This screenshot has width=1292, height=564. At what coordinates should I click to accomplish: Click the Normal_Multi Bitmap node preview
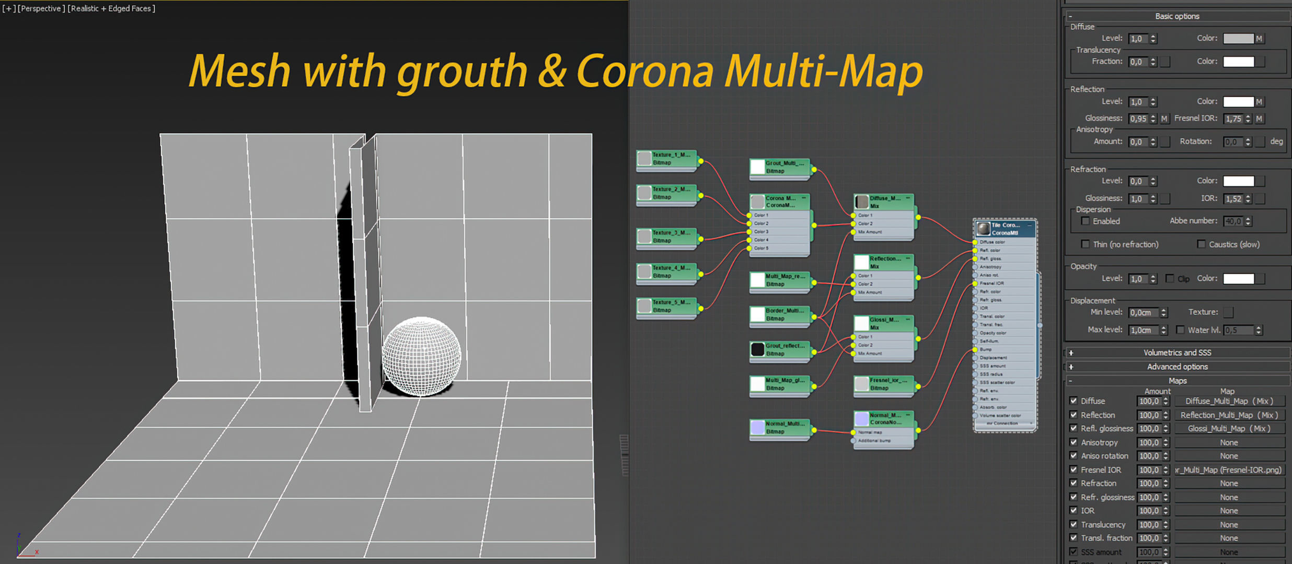pyautogui.click(x=757, y=427)
